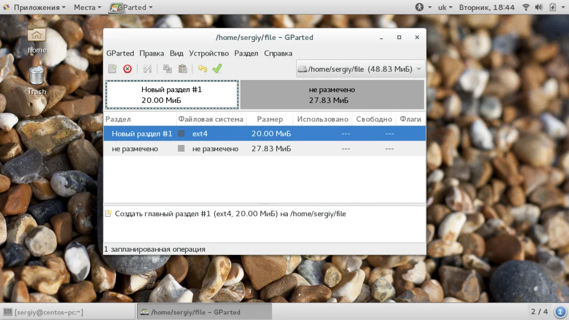
Task: Select the unallocated 27.83 МиБ block
Action: pos(332,94)
